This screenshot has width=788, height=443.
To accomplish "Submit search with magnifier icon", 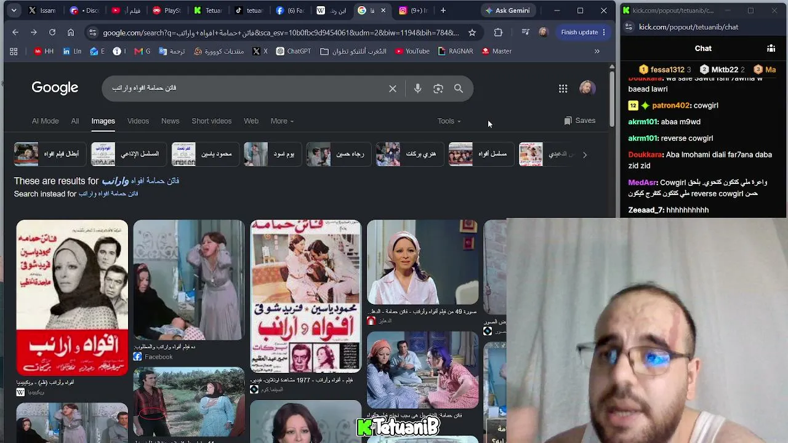I will pos(459,89).
